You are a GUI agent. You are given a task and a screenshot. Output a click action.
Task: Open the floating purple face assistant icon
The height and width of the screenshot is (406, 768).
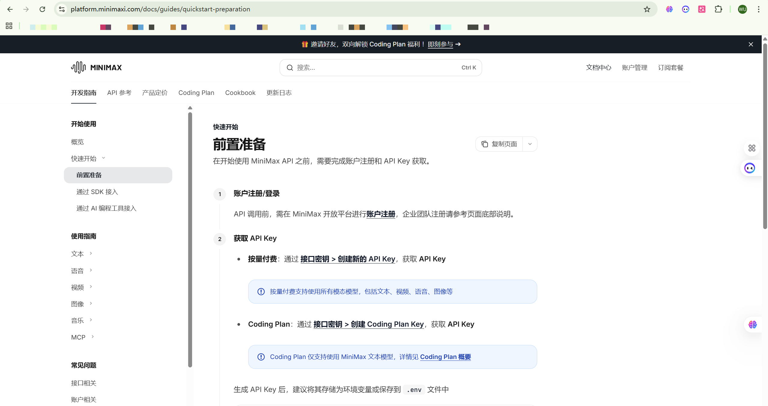[x=749, y=168]
